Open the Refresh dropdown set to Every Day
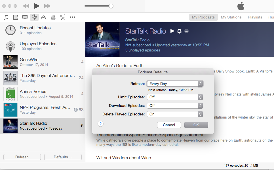 [x=175, y=84]
